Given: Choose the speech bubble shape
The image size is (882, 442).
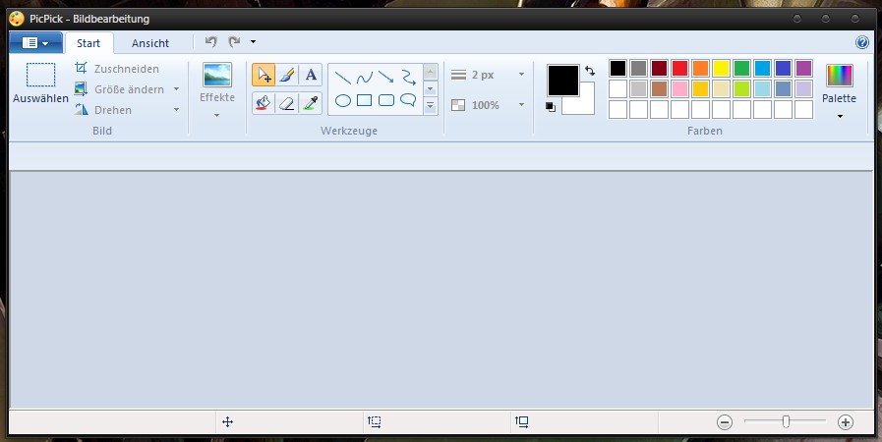Looking at the screenshot, I should pyautogui.click(x=408, y=100).
